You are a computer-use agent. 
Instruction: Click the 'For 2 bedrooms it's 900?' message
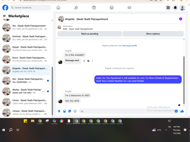tap(77, 95)
